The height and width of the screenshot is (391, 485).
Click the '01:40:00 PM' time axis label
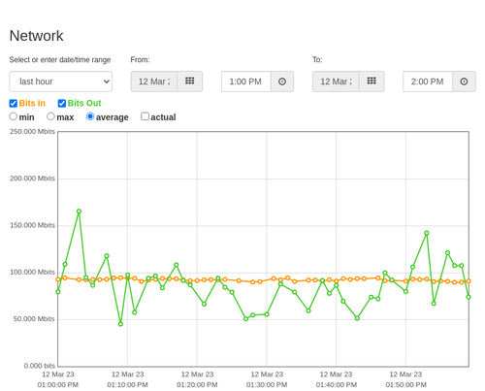(337, 385)
